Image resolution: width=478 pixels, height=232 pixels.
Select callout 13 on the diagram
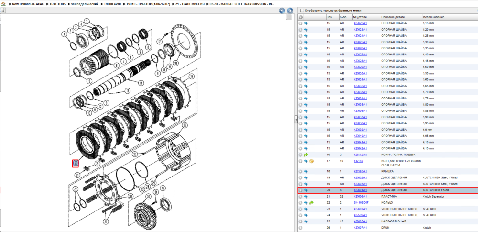pos(127,90)
